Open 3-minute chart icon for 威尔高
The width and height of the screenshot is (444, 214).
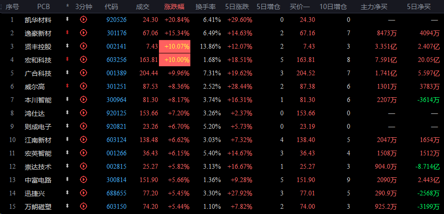point(83,86)
